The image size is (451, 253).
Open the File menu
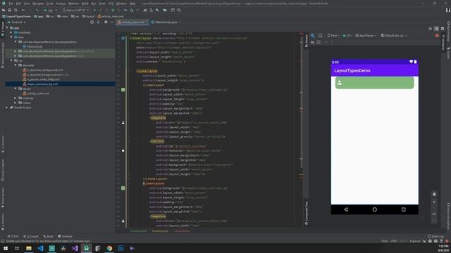pyautogui.click(x=11, y=4)
